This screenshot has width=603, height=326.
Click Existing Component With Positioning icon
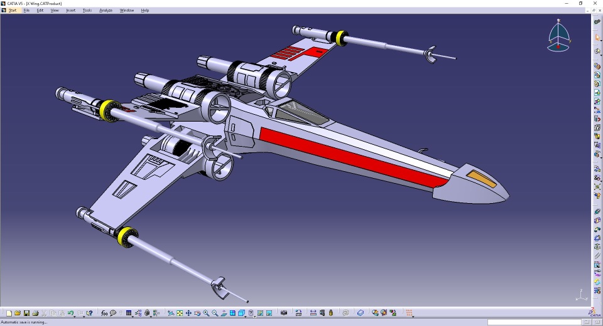pyautogui.click(x=597, y=102)
